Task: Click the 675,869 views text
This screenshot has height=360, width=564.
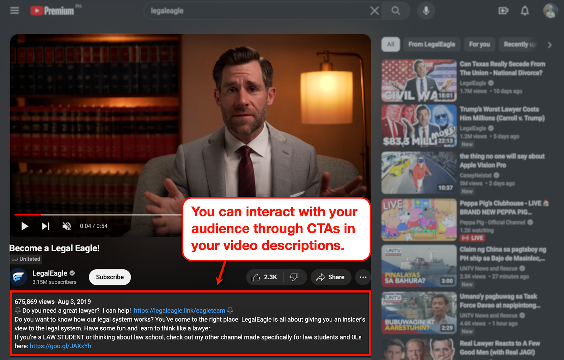Action: [x=35, y=302]
